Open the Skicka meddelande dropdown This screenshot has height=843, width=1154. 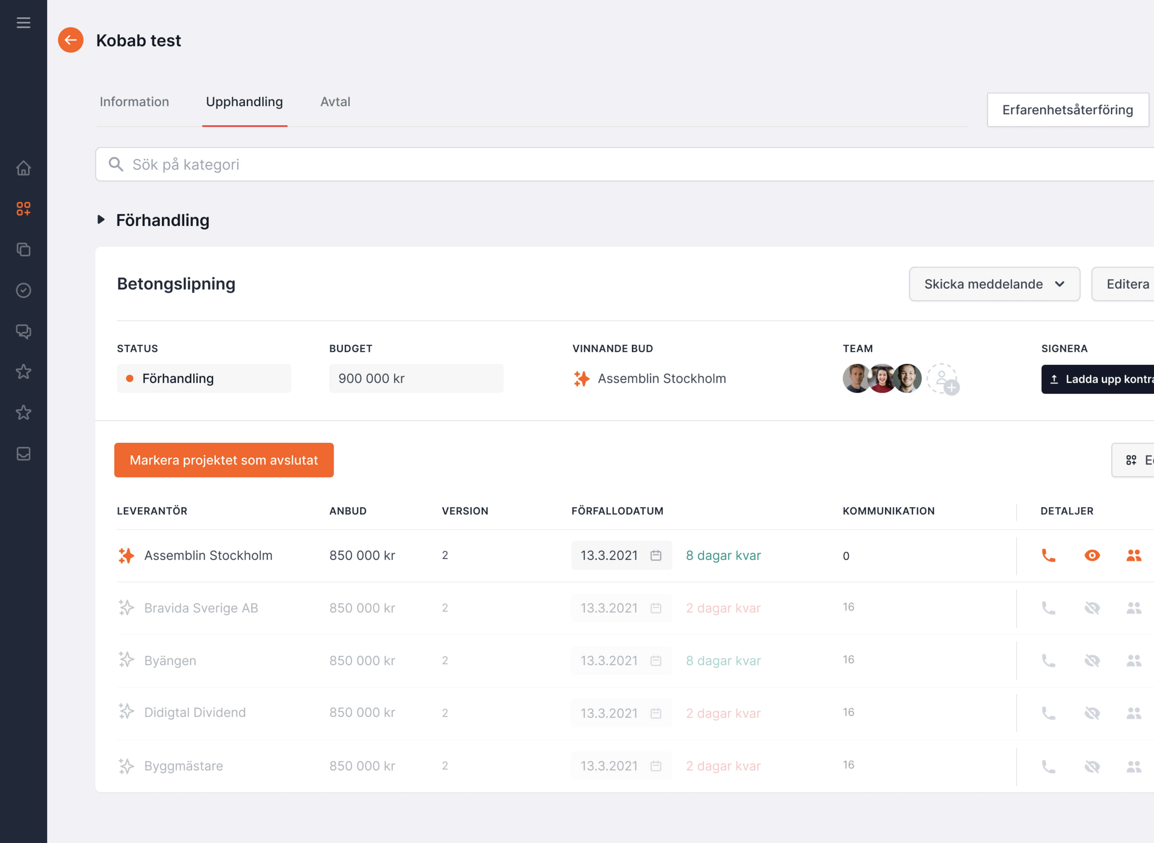[994, 284]
